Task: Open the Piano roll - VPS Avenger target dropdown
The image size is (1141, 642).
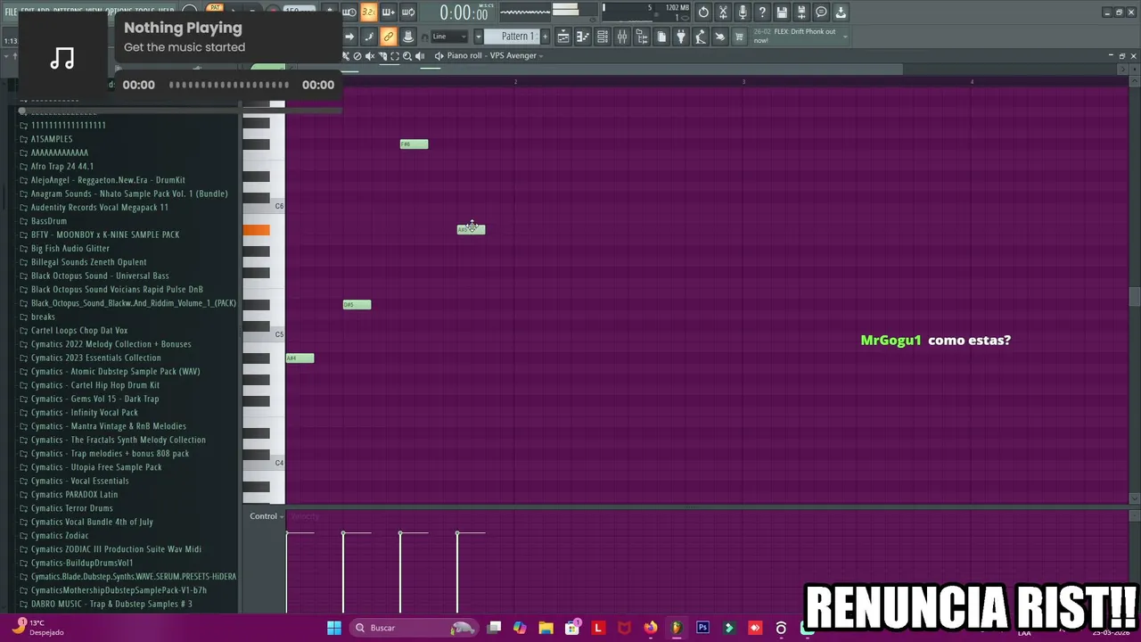Action: coord(489,55)
